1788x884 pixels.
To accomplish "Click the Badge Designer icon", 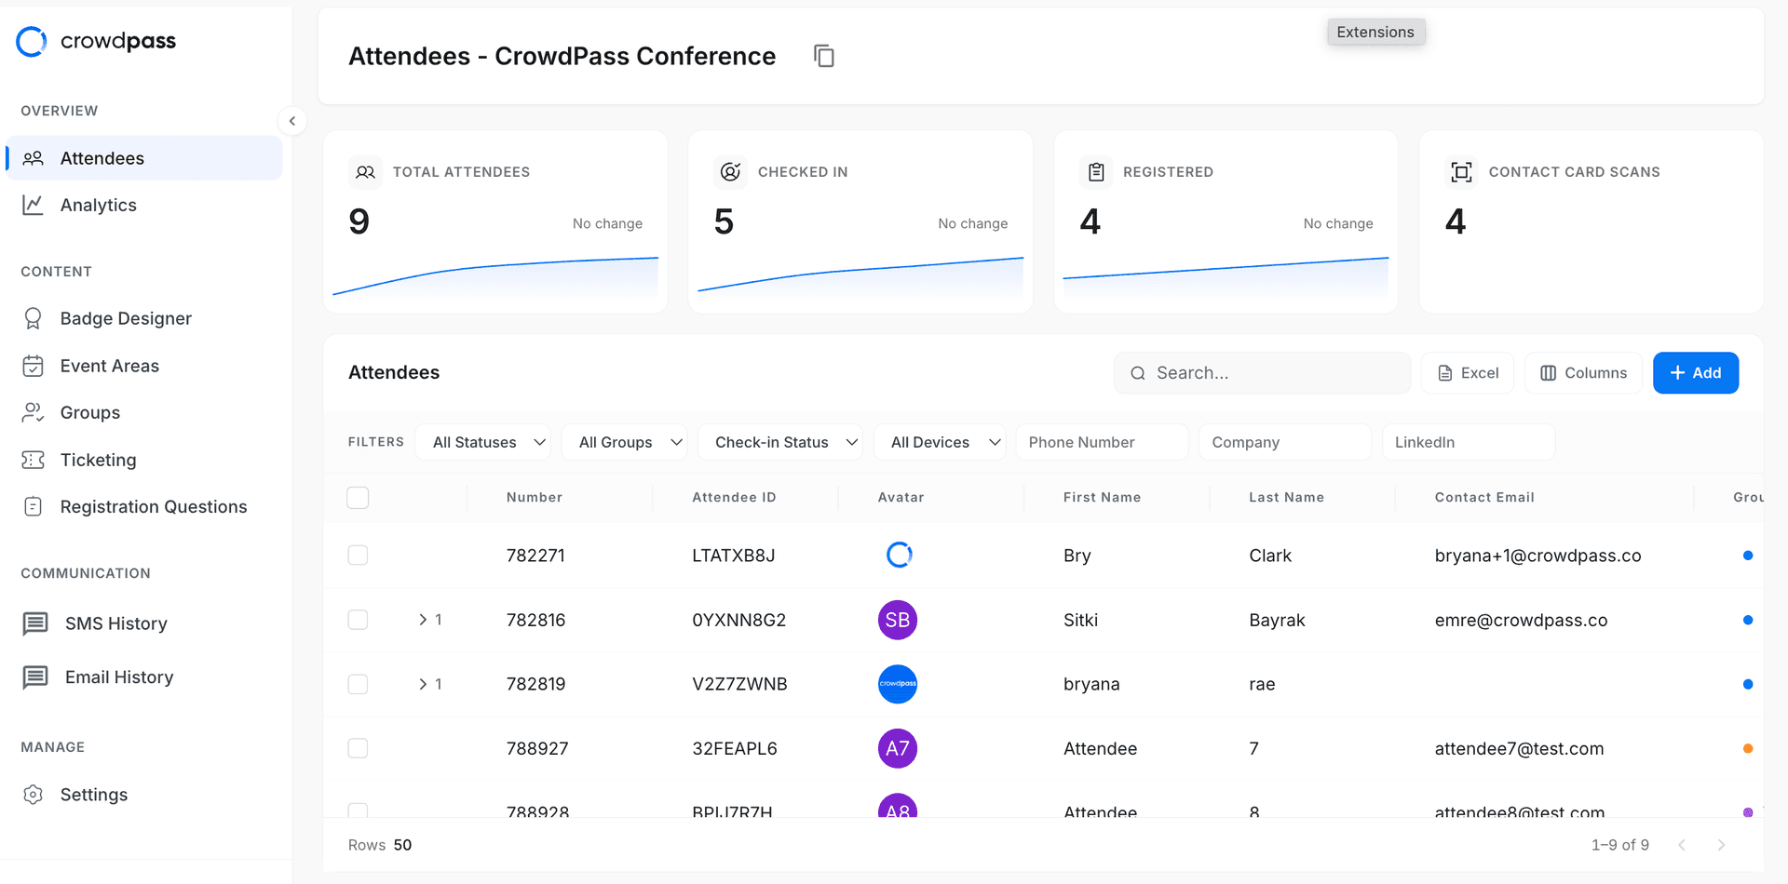I will tap(34, 318).
